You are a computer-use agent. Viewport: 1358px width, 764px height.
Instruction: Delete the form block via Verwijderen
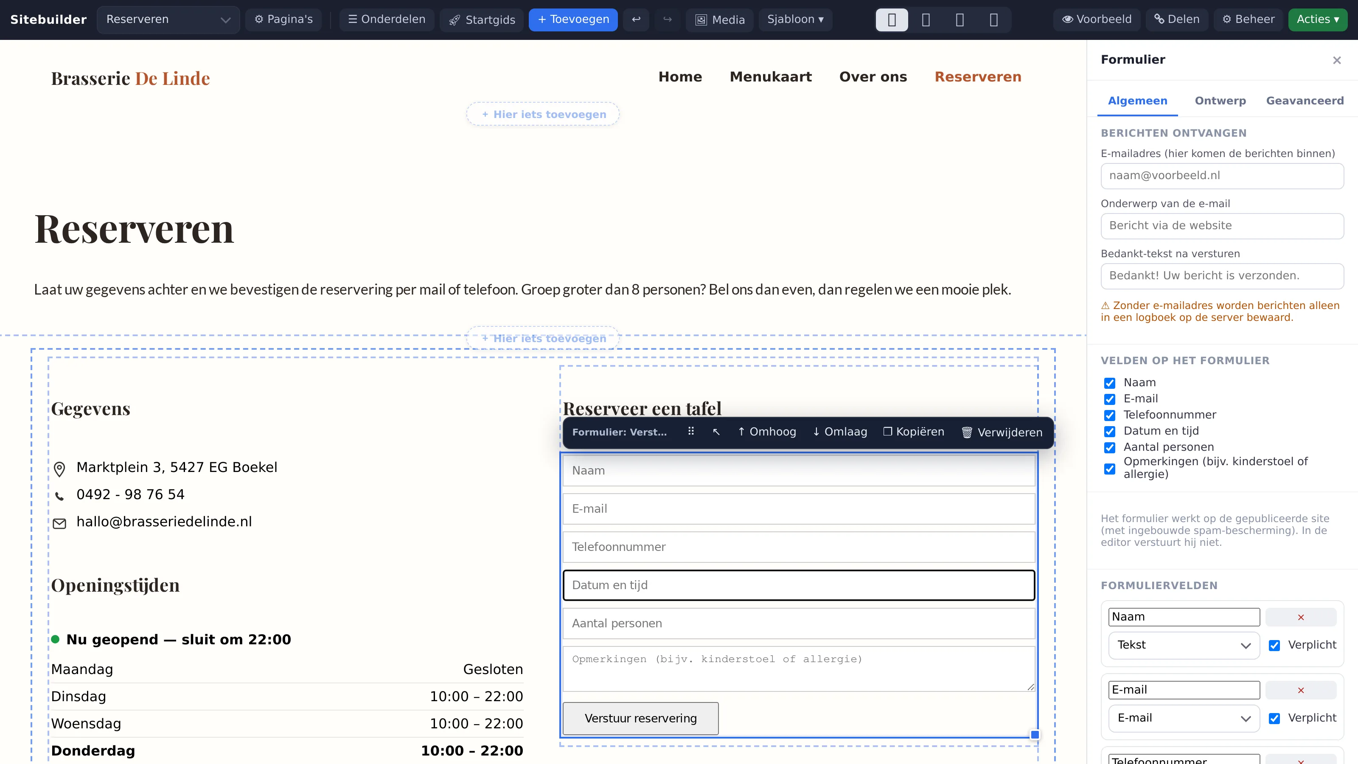[x=1002, y=433]
